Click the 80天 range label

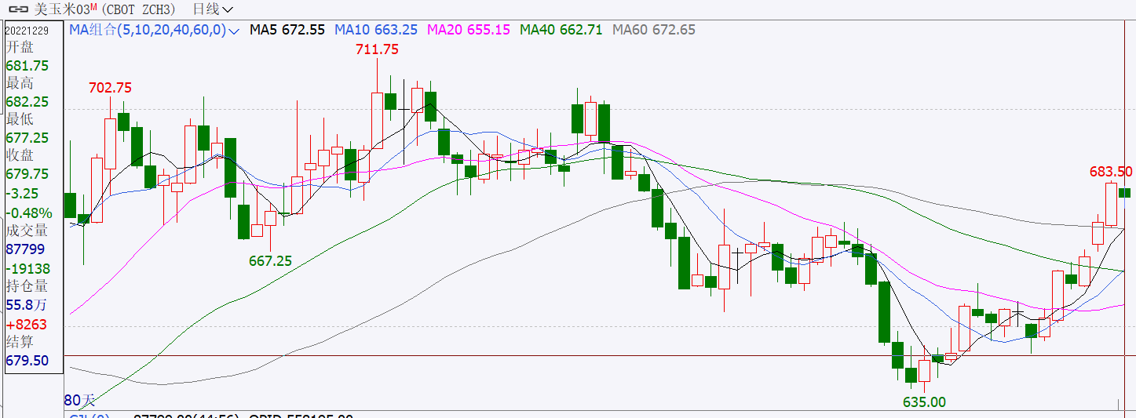pyautogui.click(x=79, y=400)
